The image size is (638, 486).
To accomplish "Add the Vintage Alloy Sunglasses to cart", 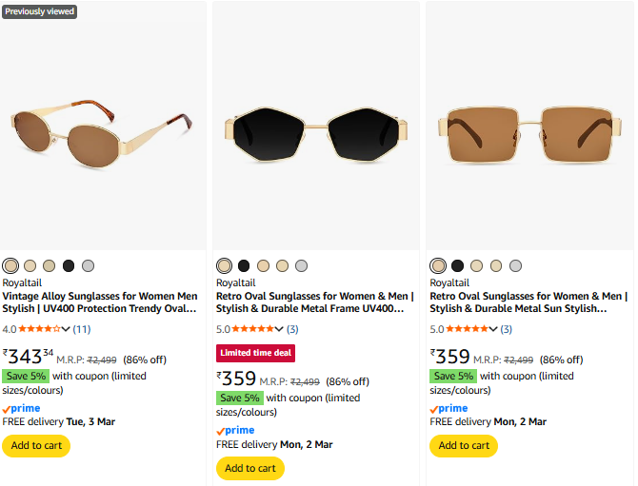I will pos(36,446).
